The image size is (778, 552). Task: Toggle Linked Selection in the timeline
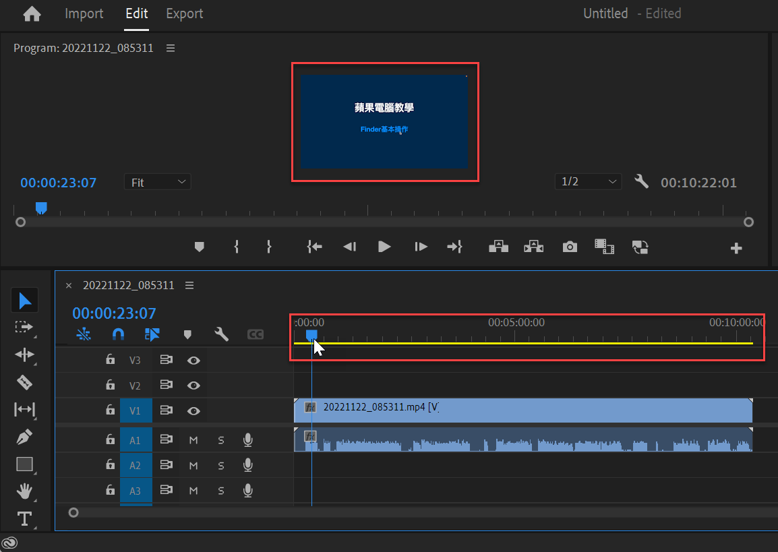point(152,334)
